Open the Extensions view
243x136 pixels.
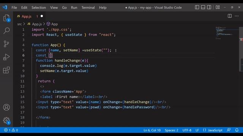[x=6, y=70]
